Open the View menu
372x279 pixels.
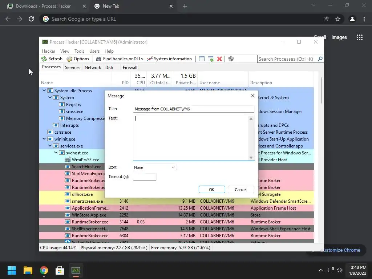coord(65,51)
